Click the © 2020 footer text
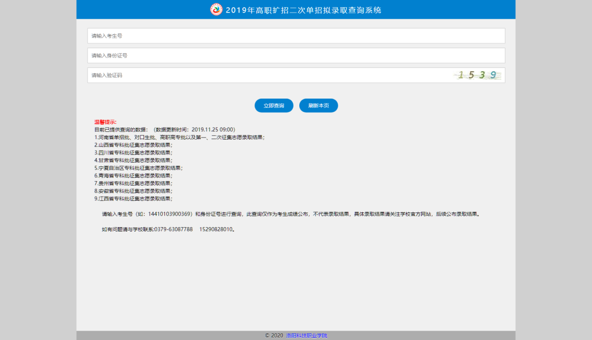 pyautogui.click(x=274, y=336)
